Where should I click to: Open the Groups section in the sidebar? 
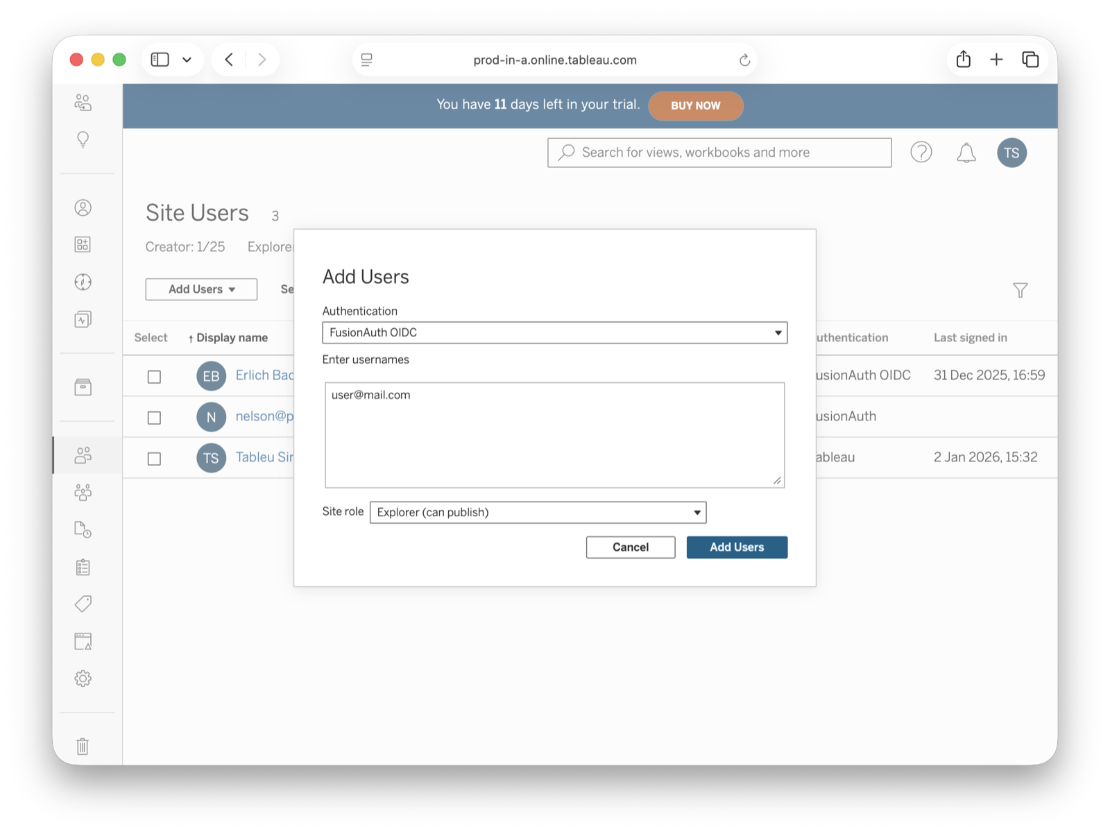click(83, 492)
